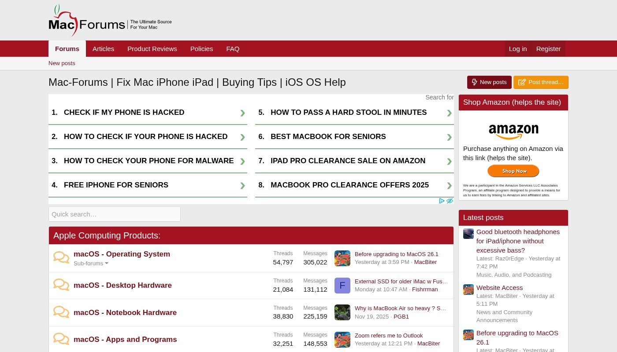Click the macOS Operating System forum bubble icon
The height and width of the screenshot is (352, 617).
(x=61, y=257)
